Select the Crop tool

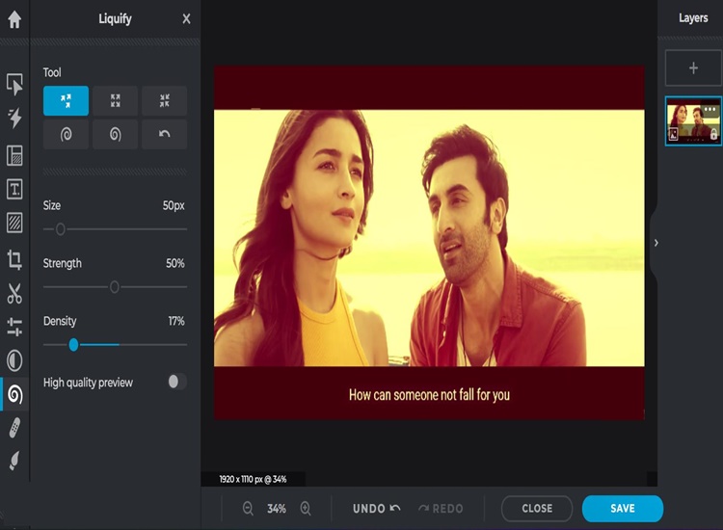[14, 259]
